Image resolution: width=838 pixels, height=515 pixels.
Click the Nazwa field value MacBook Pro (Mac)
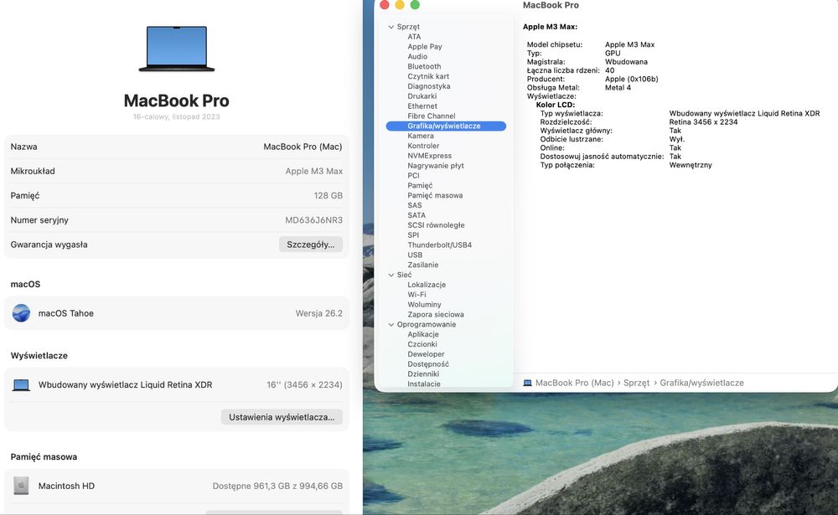(x=303, y=147)
